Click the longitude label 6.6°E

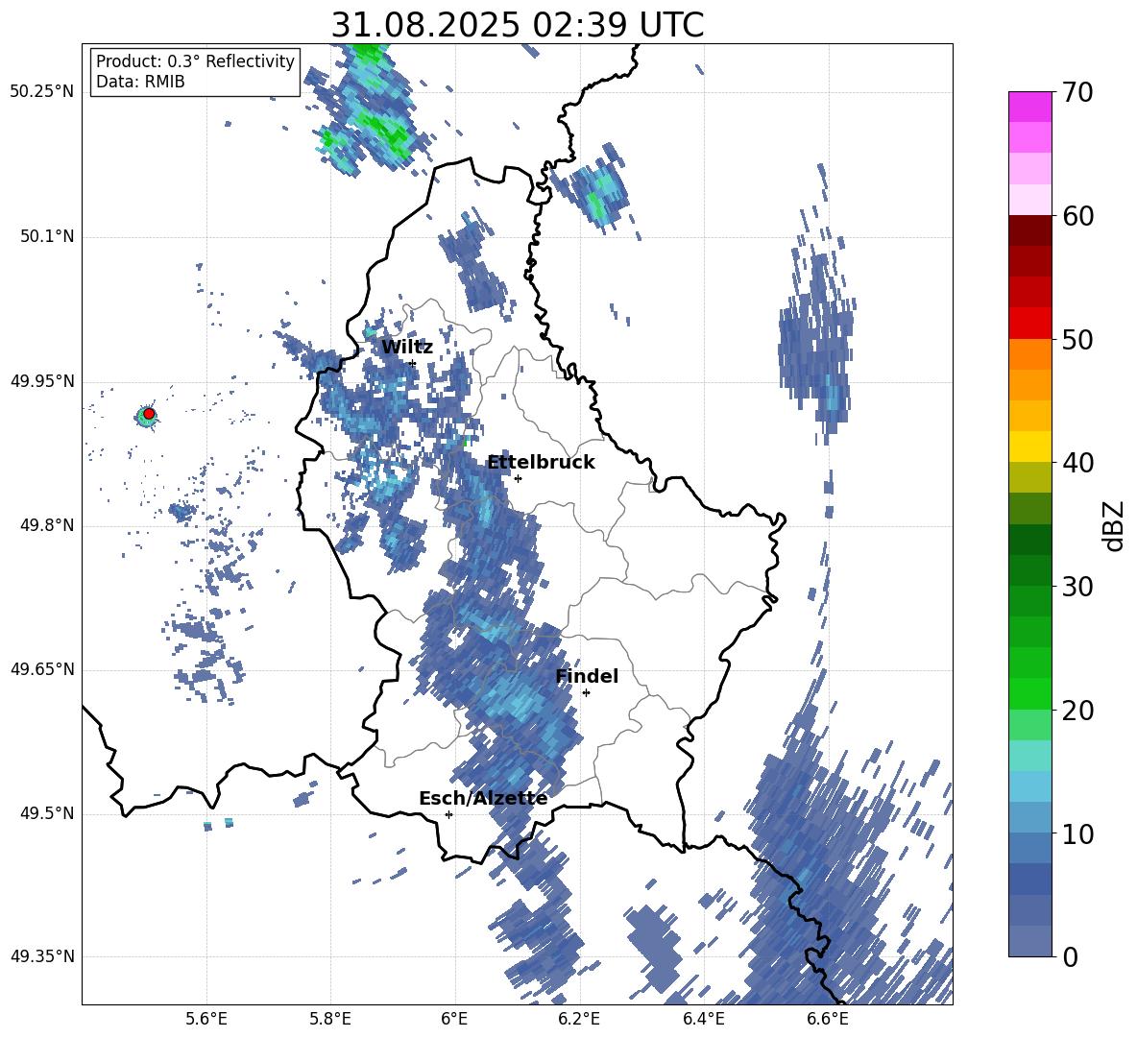coord(828,1019)
